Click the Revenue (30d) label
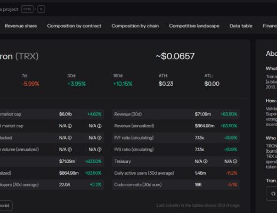Viewport: 277px width, 213px height. (128, 114)
